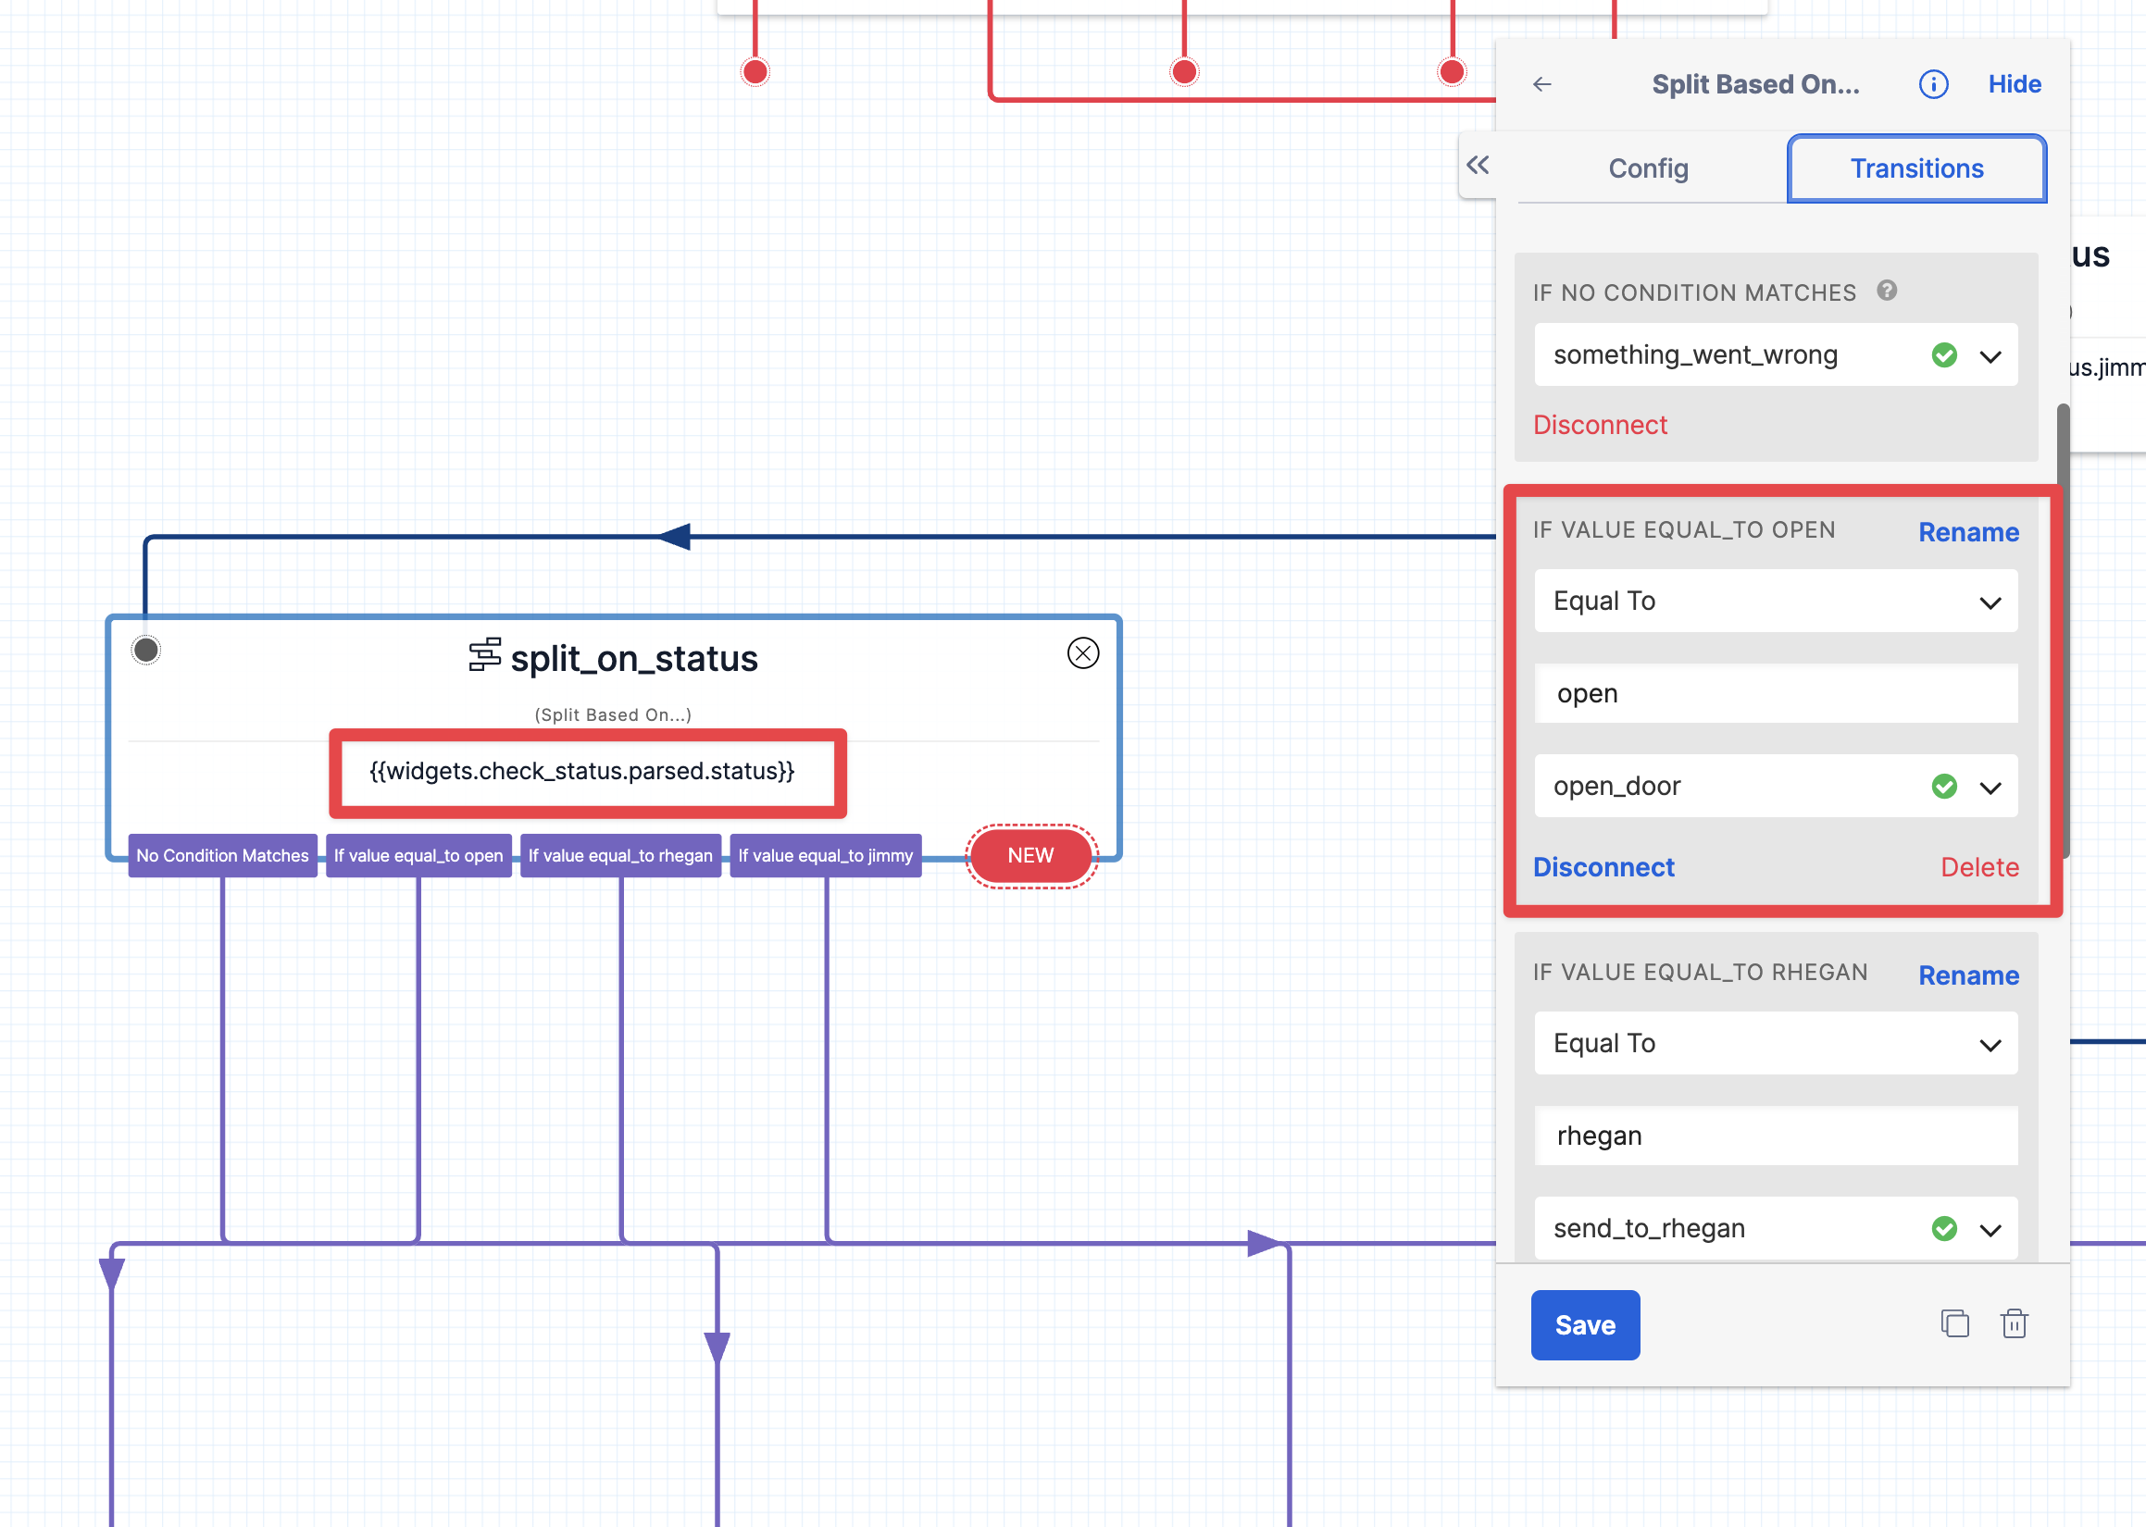Image resolution: width=2146 pixels, height=1527 pixels.
Task: Open the Equal To dropdown for open condition
Action: [1775, 602]
